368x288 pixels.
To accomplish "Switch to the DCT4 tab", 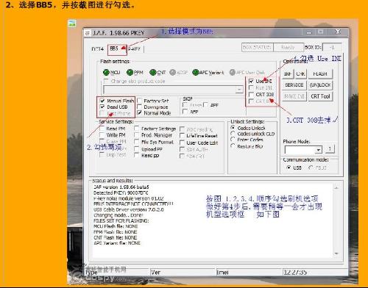I will pos(98,49).
